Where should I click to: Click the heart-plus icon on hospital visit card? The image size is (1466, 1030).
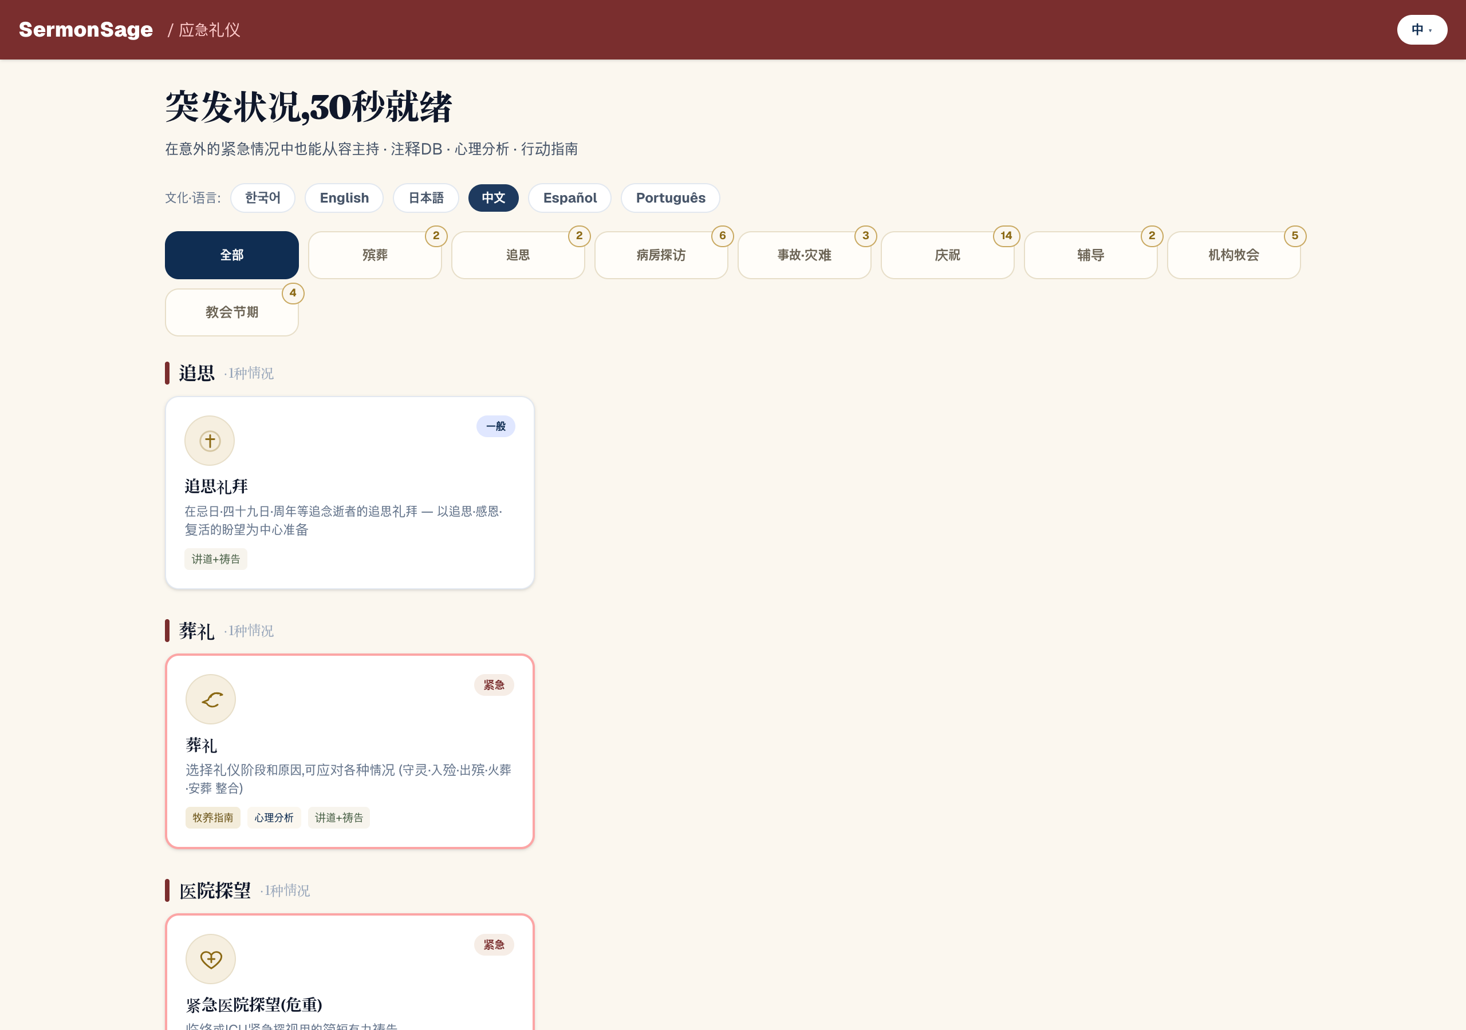pos(211,958)
